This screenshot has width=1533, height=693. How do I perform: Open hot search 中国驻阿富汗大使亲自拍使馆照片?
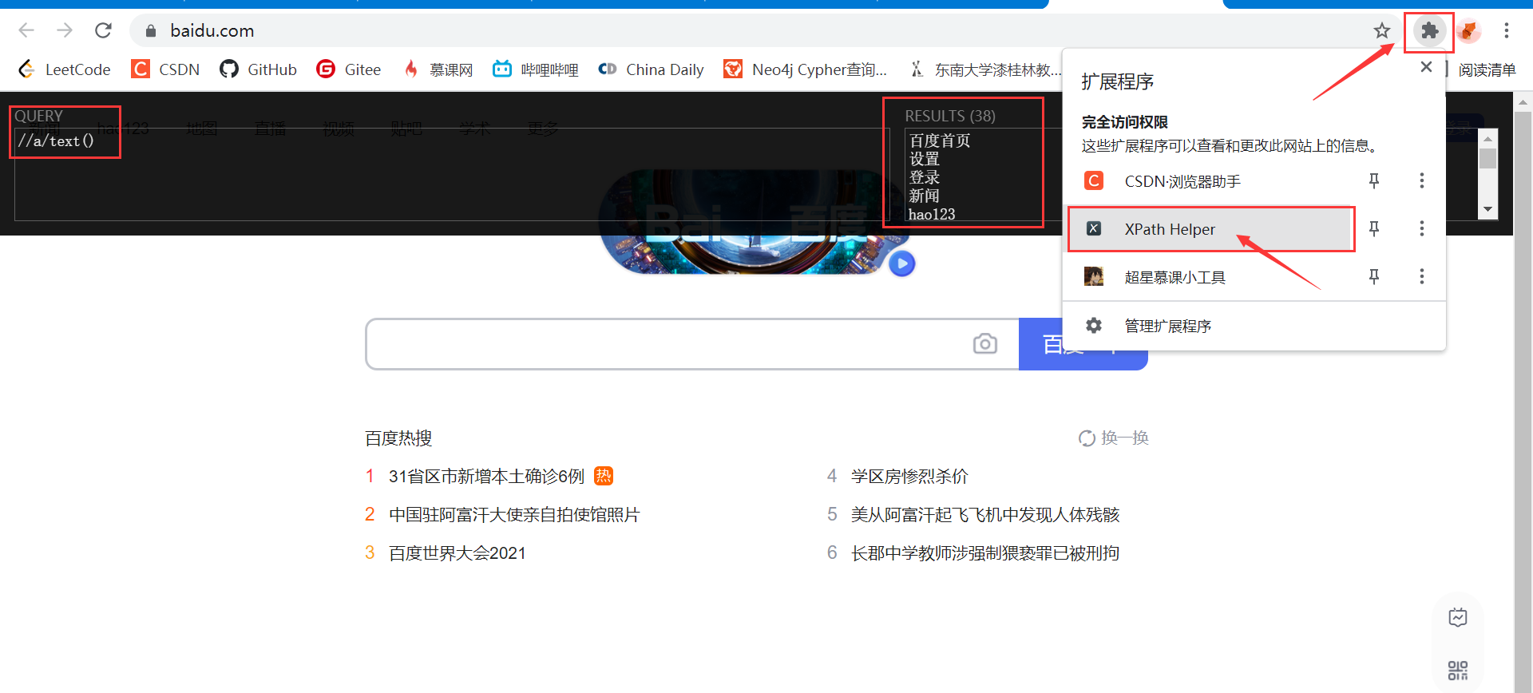pos(514,515)
